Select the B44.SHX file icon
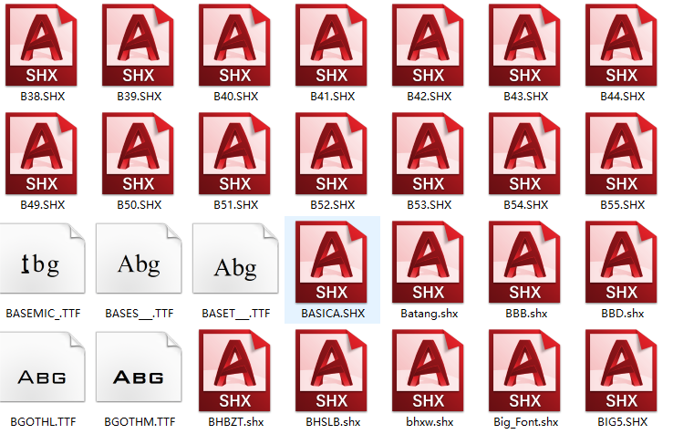 621,45
